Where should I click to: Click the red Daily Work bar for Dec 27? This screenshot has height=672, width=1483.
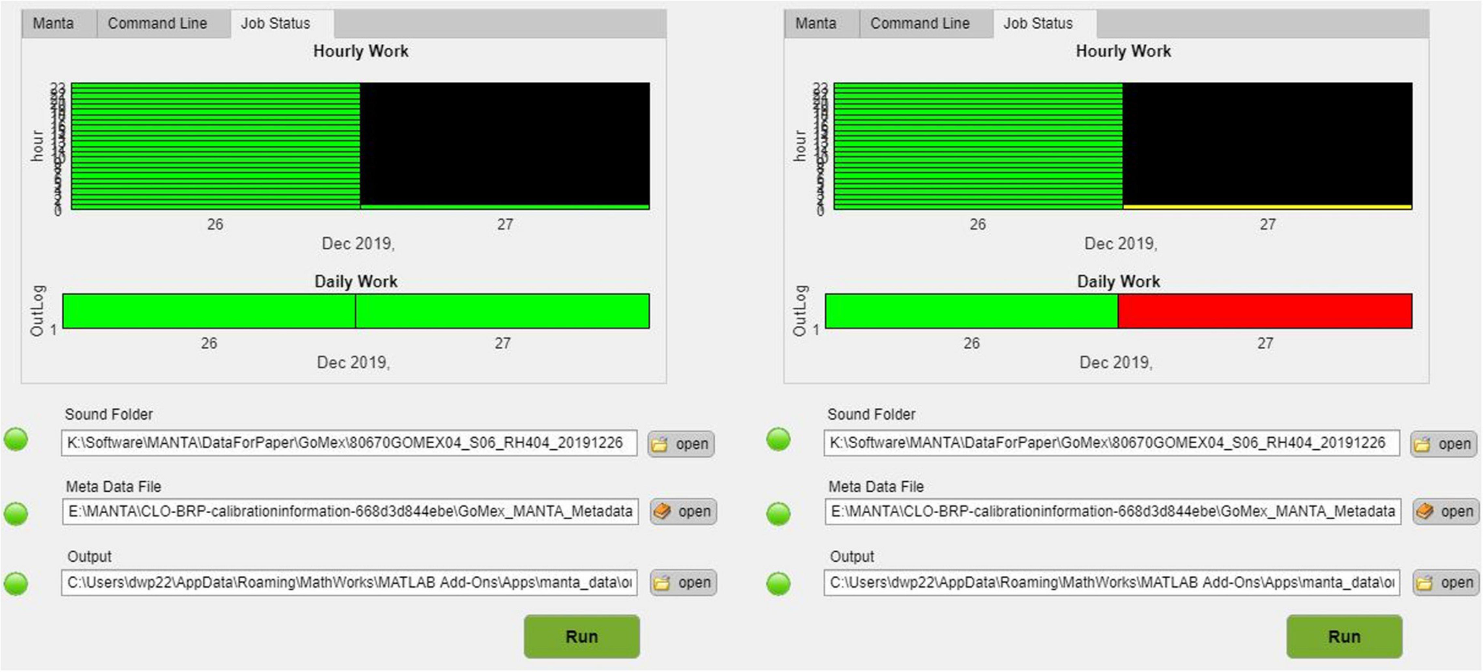point(1265,311)
